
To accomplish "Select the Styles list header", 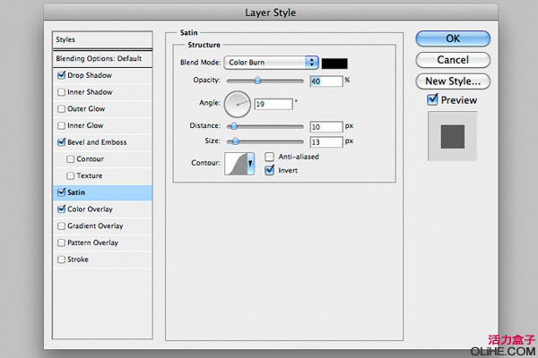I will click(102, 39).
